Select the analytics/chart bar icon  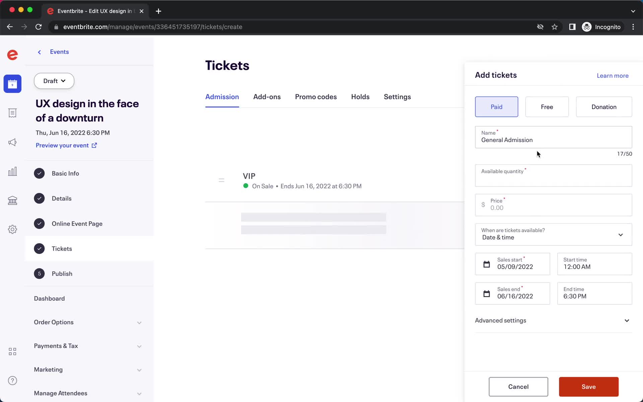pyautogui.click(x=12, y=171)
